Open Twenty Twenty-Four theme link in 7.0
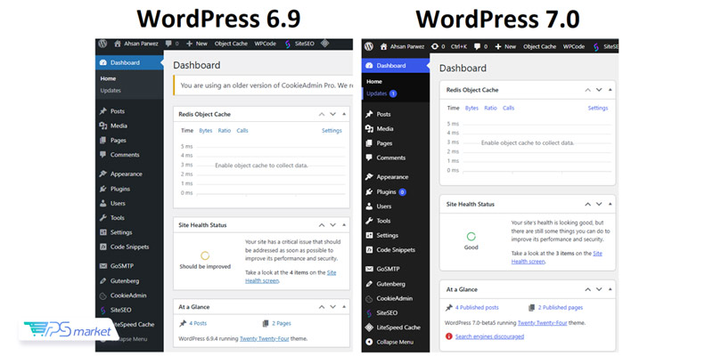 tap(541, 323)
